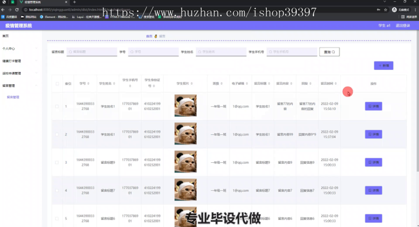Check the checkbox for row 3

[57, 162]
